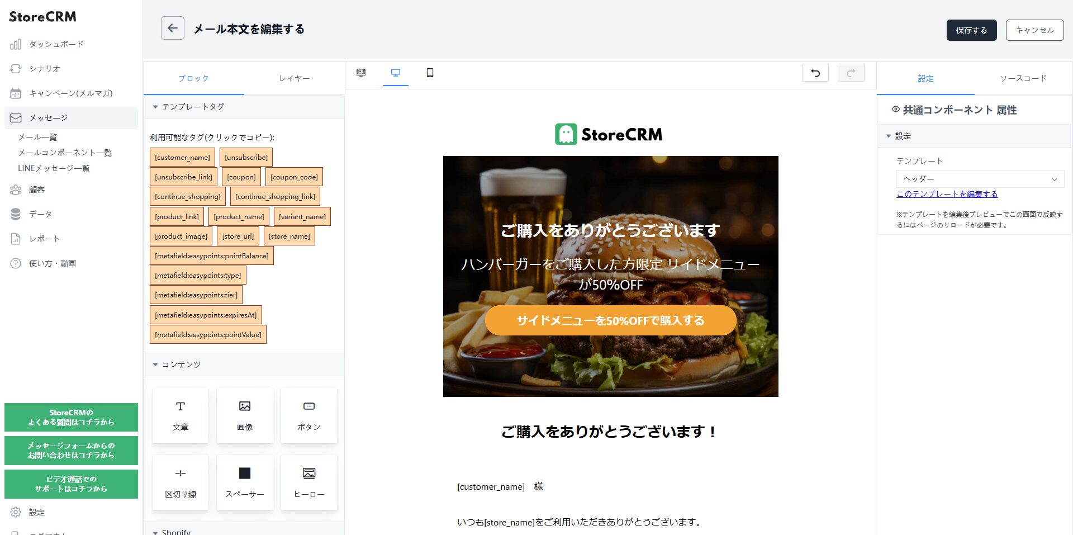Click the Scenario cycle icon
Screen dimensions: 1073x535
coord(16,69)
